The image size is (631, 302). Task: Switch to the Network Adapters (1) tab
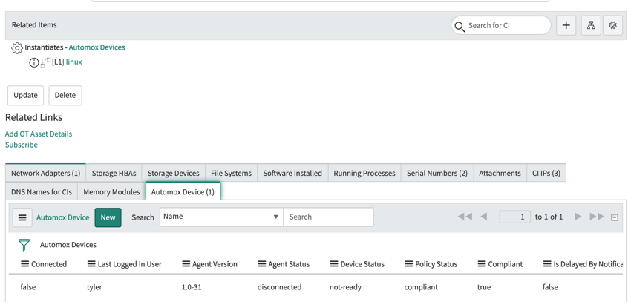pyautogui.click(x=45, y=174)
